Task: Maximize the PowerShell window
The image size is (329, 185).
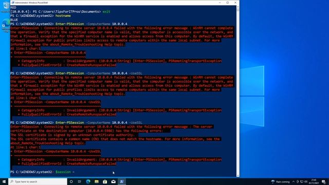Action: [228, 3]
